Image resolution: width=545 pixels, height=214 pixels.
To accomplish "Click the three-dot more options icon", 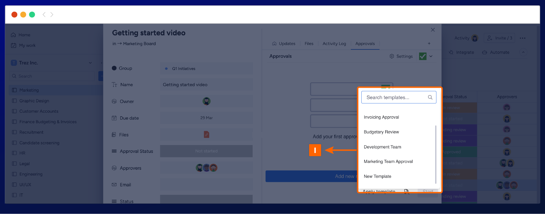I will tap(523, 38).
